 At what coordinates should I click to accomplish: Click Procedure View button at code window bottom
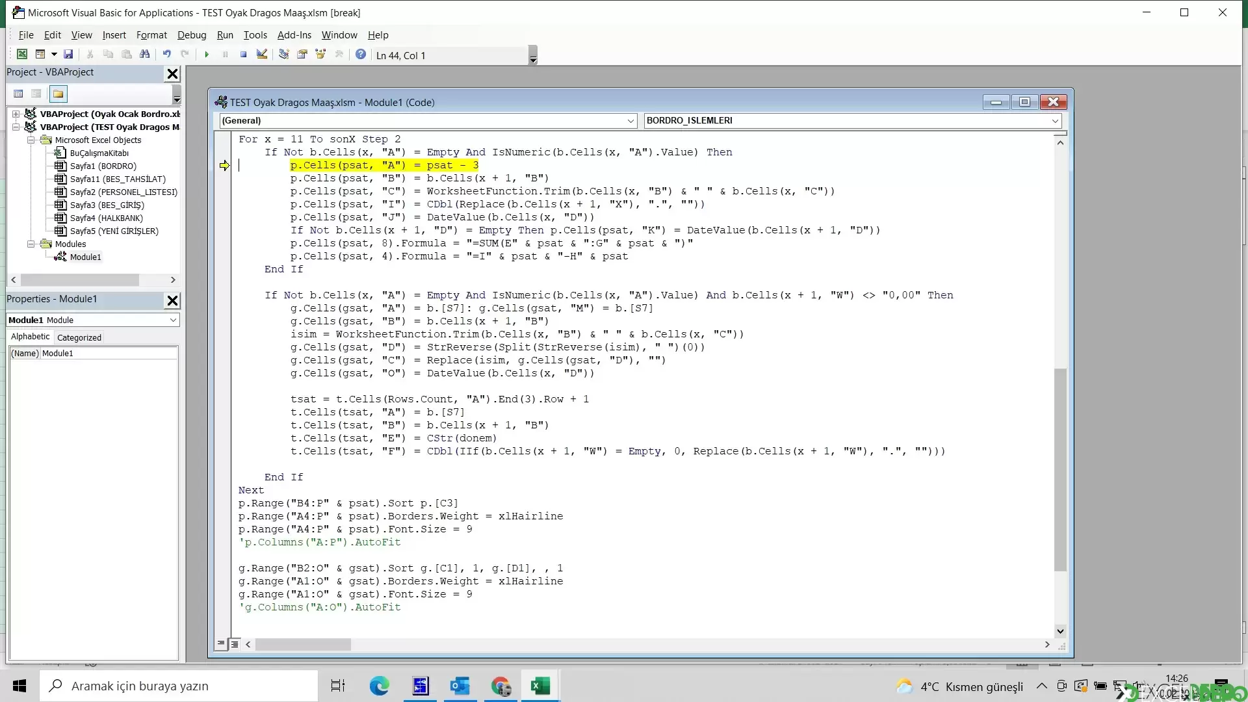[x=221, y=644]
